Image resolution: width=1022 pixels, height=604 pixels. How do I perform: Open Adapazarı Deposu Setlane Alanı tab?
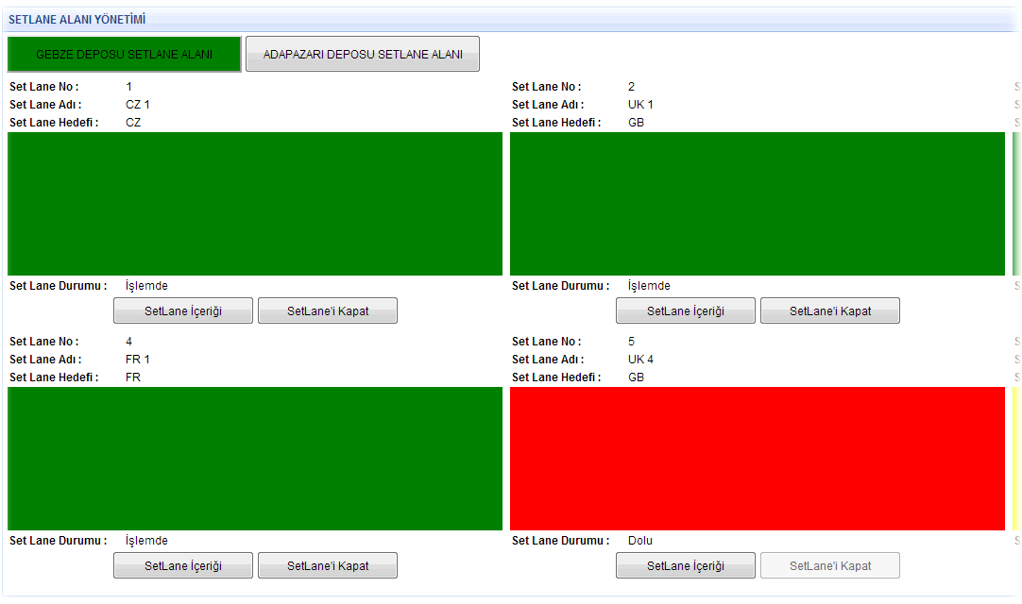pyautogui.click(x=363, y=55)
